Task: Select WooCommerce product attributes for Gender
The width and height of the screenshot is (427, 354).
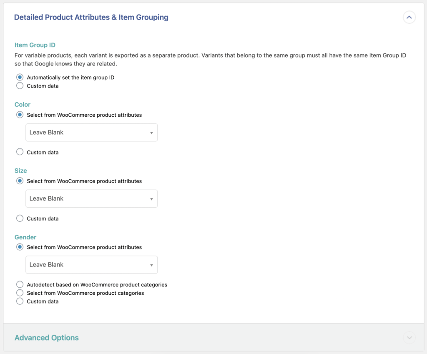Action: click(20, 247)
